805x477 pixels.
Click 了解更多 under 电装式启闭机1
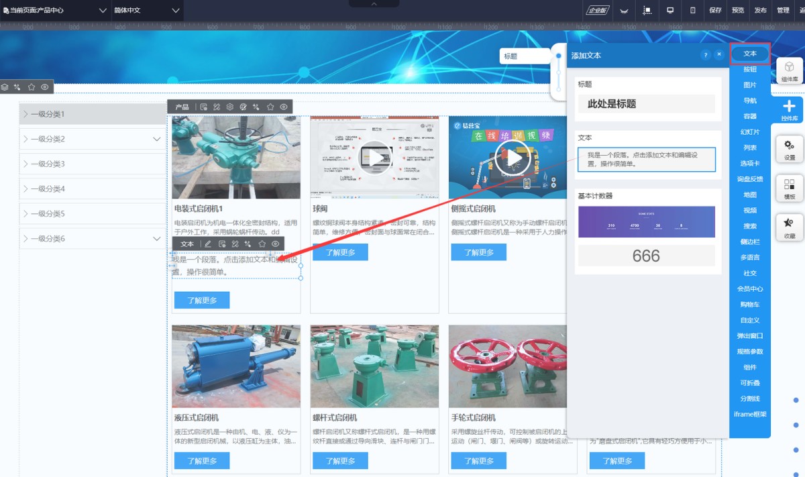[202, 300]
